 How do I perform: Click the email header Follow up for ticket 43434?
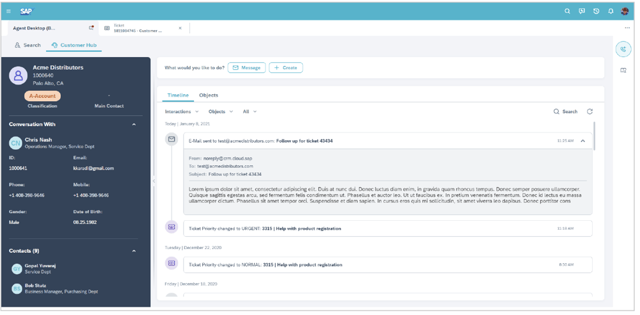[305, 141]
